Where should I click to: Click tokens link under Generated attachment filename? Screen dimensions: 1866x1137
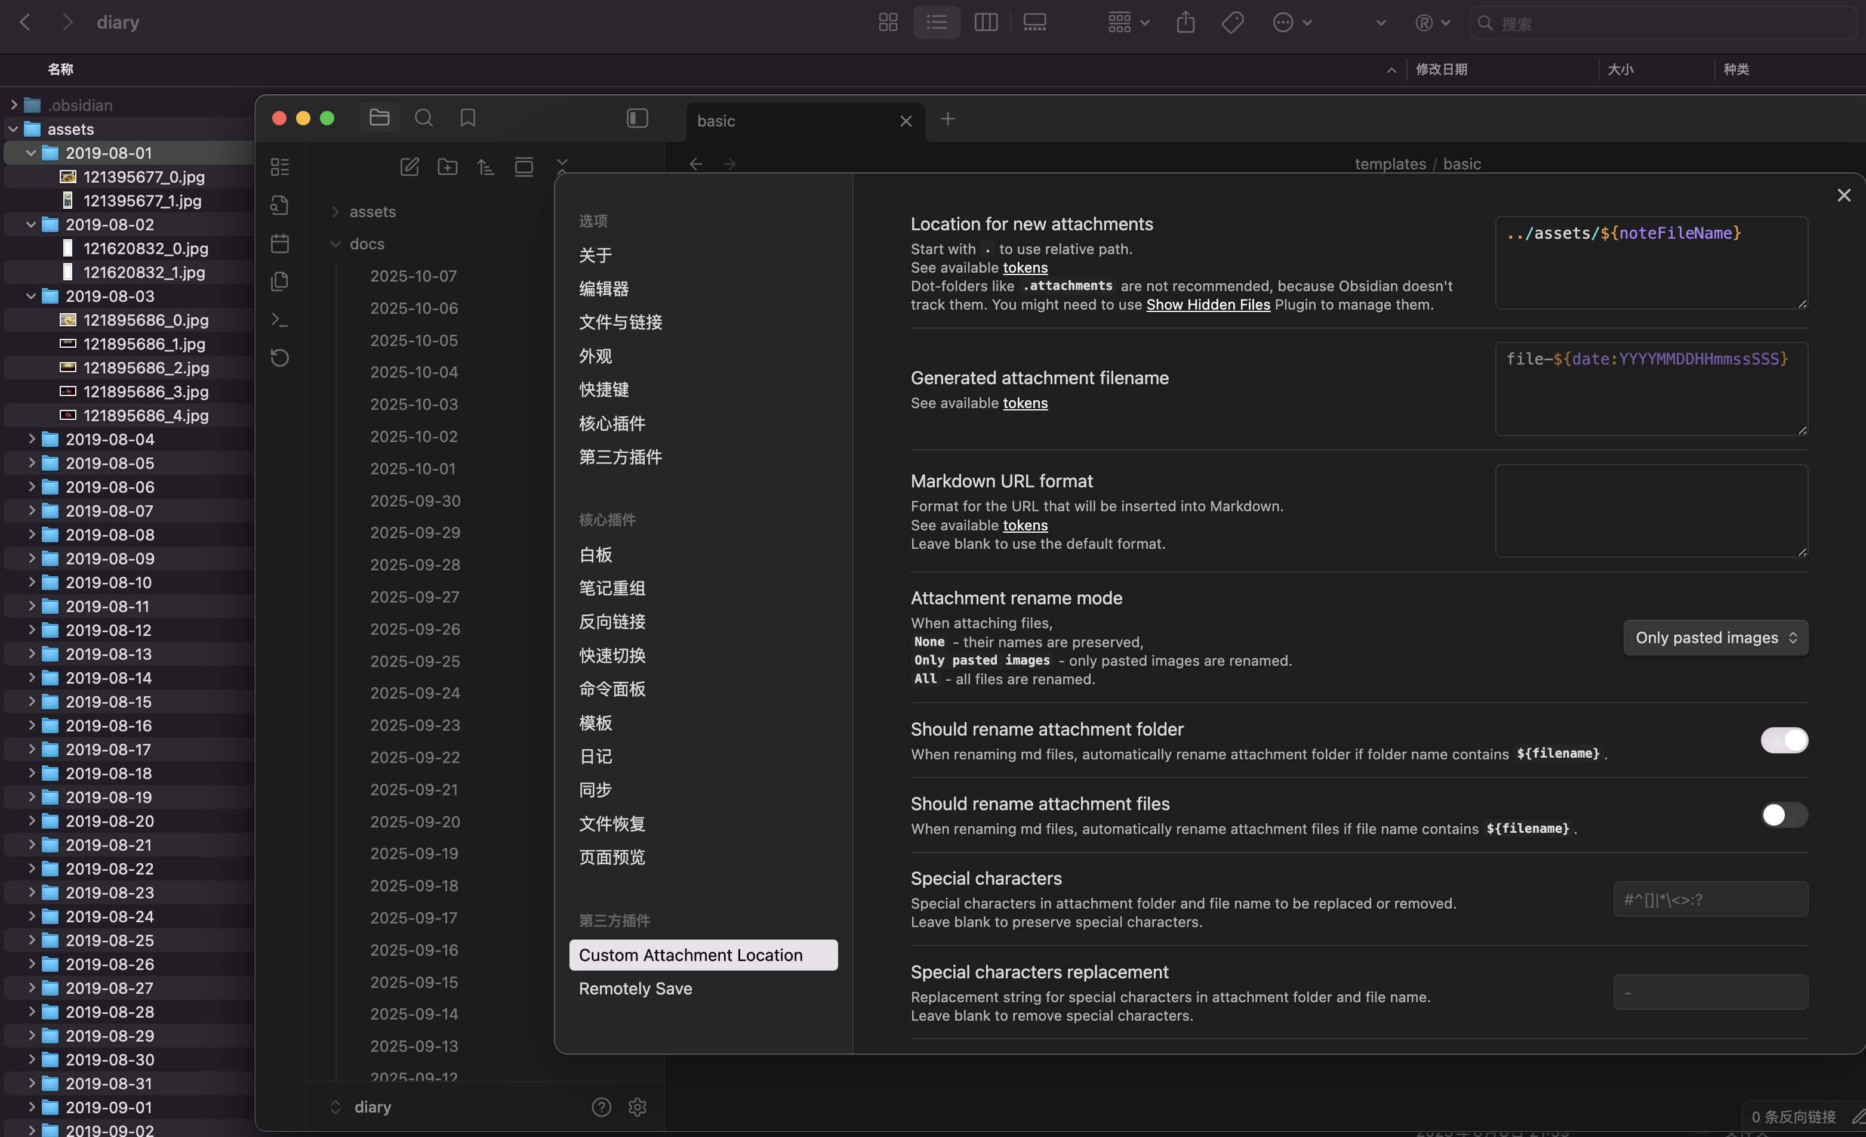(1025, 403)
